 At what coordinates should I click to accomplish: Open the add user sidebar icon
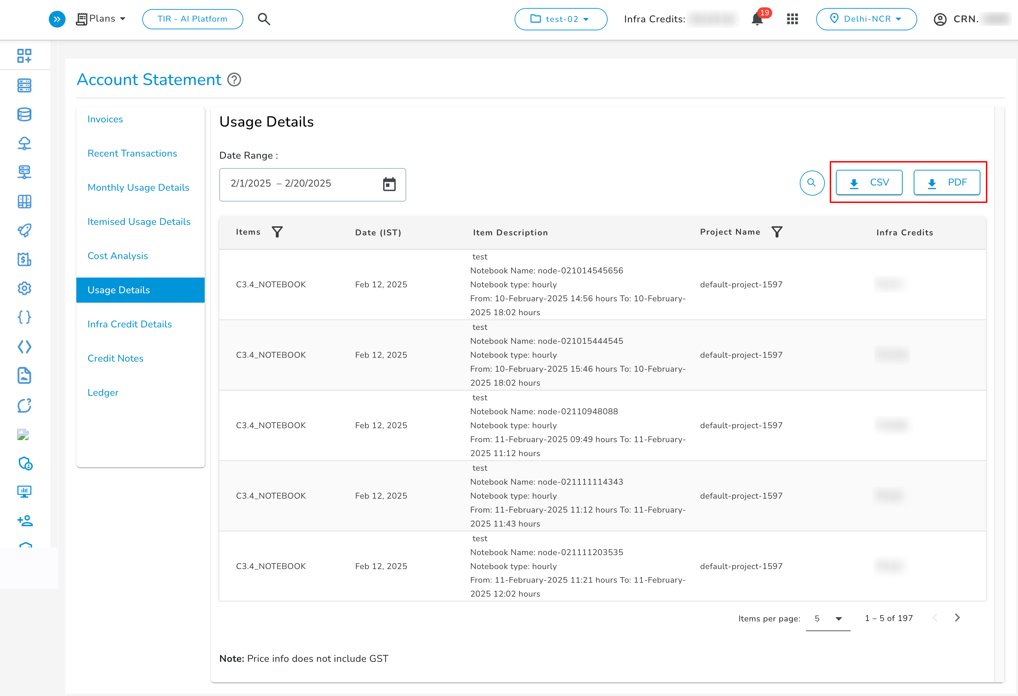tap(25, 521)
